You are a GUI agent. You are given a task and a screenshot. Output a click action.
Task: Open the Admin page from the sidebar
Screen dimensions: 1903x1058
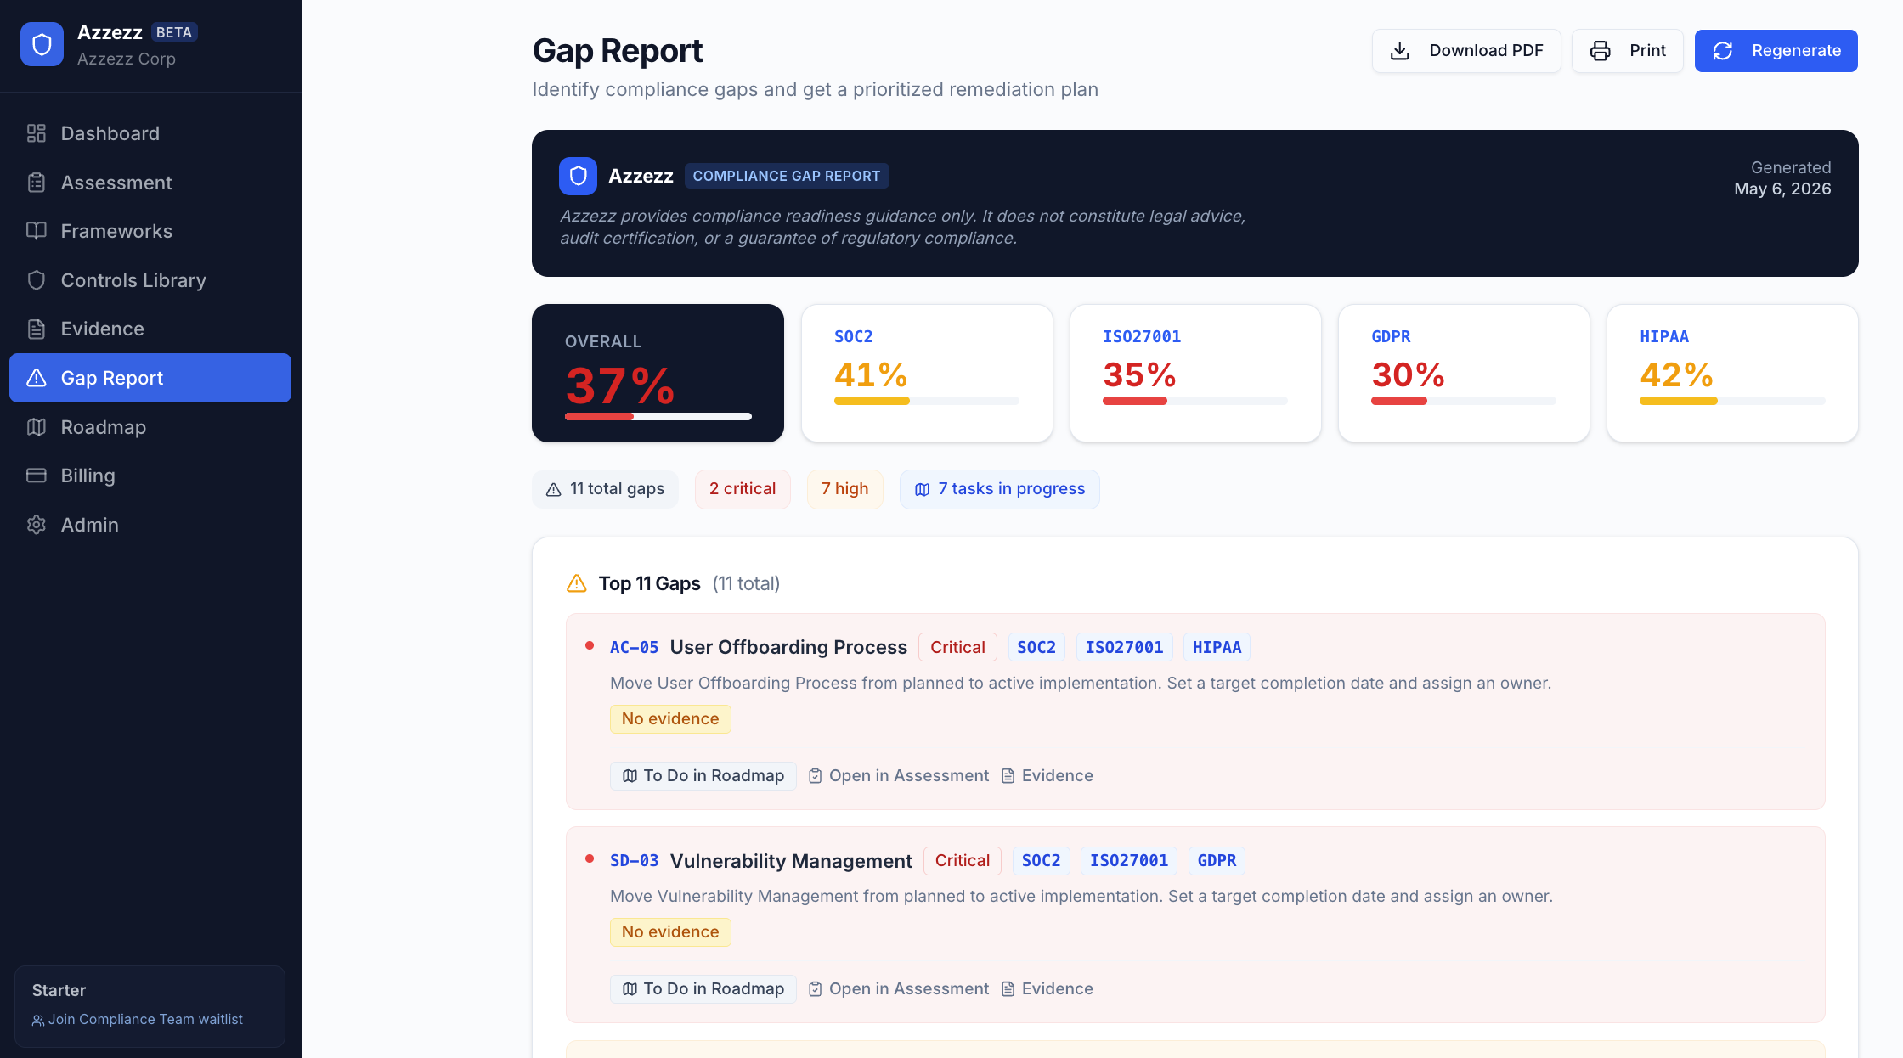pos(150,525)
